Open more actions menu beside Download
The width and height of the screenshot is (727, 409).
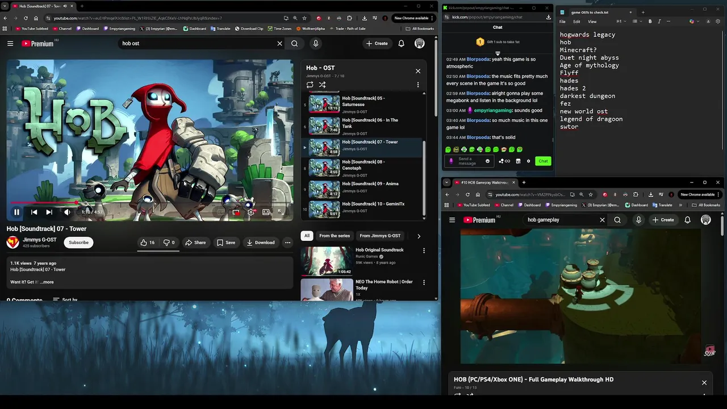click(287, 243)
